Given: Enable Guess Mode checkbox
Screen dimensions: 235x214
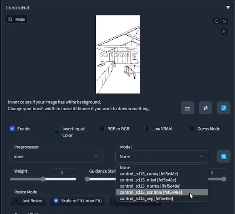Looking at the screenshot, I should coord(192,129).
